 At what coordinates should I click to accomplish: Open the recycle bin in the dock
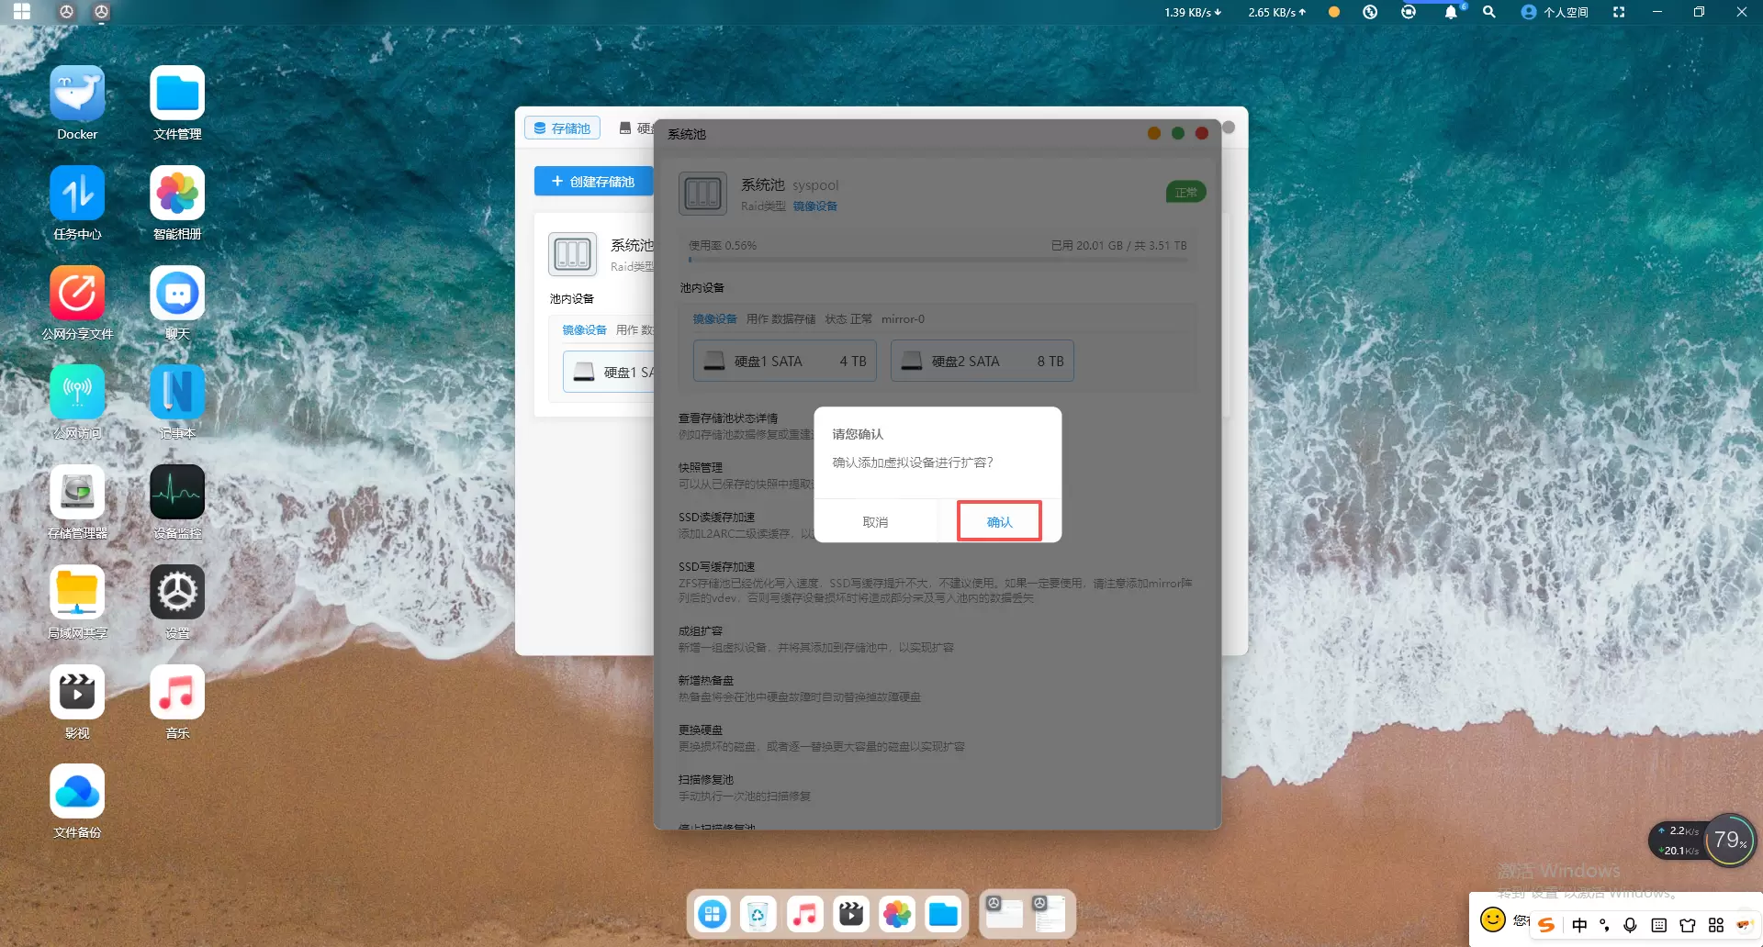coord(758,914)
